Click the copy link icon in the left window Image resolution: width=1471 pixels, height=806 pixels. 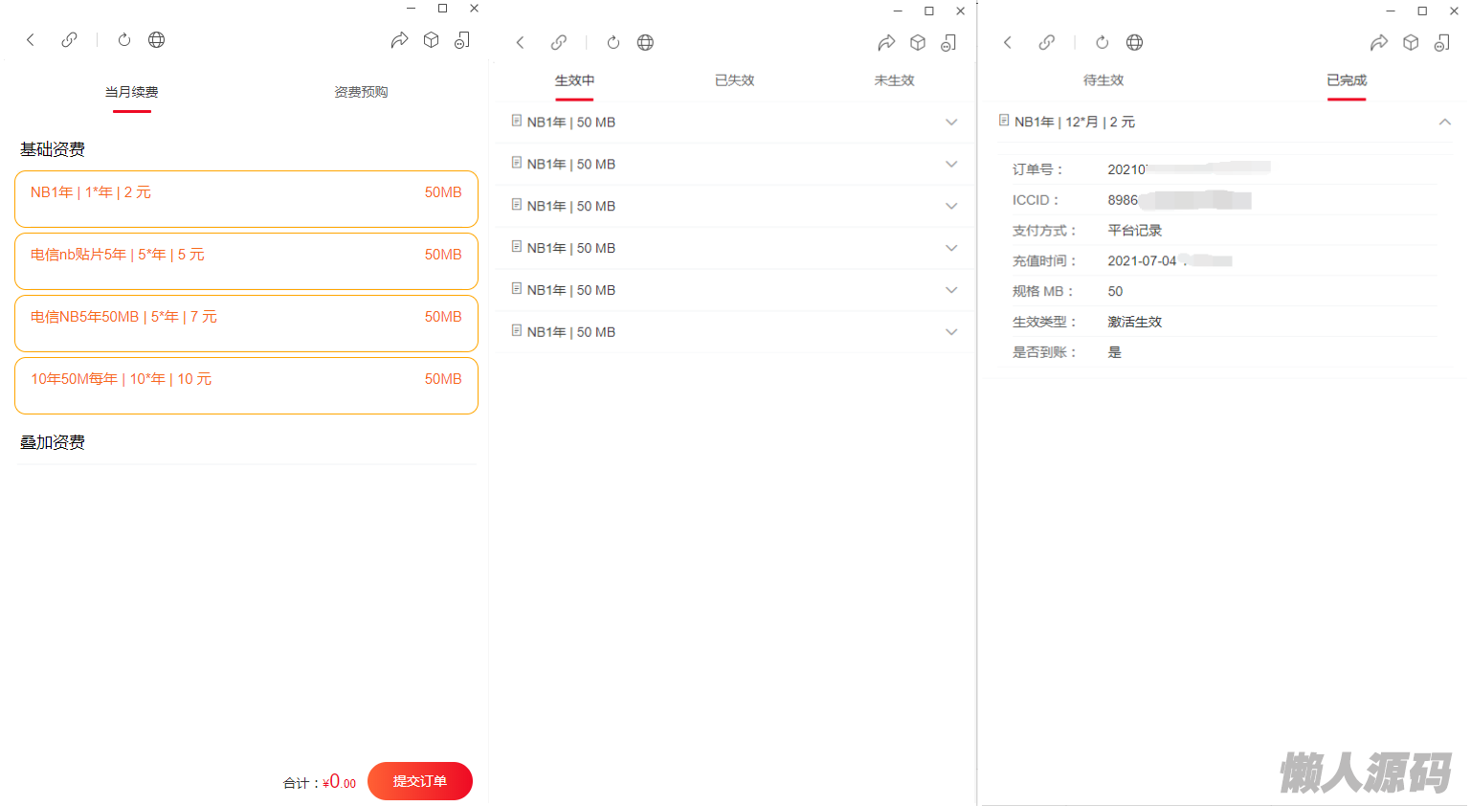(69, 40)
